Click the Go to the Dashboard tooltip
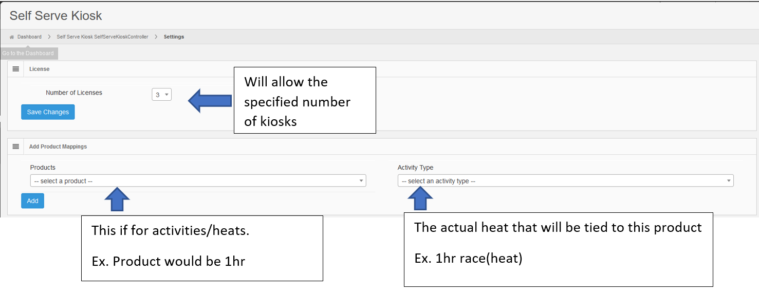 click(28, 53)
